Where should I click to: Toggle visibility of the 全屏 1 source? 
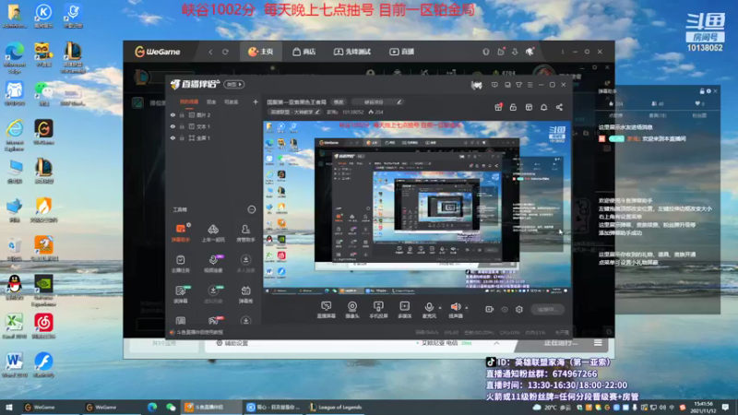(x=173, y=137)
